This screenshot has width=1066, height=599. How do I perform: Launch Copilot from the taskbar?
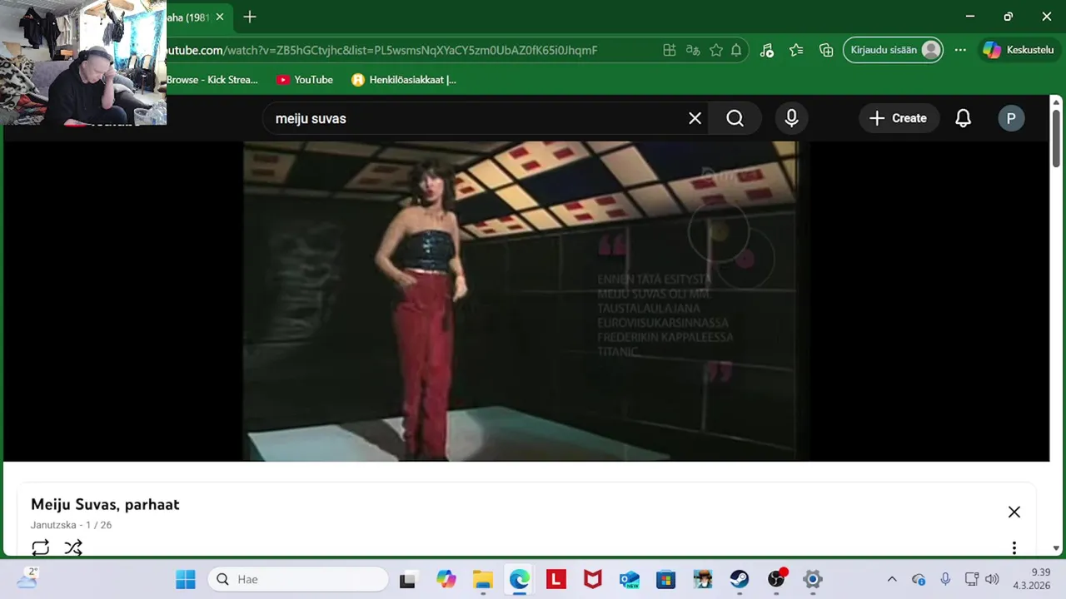click(446, 579)
